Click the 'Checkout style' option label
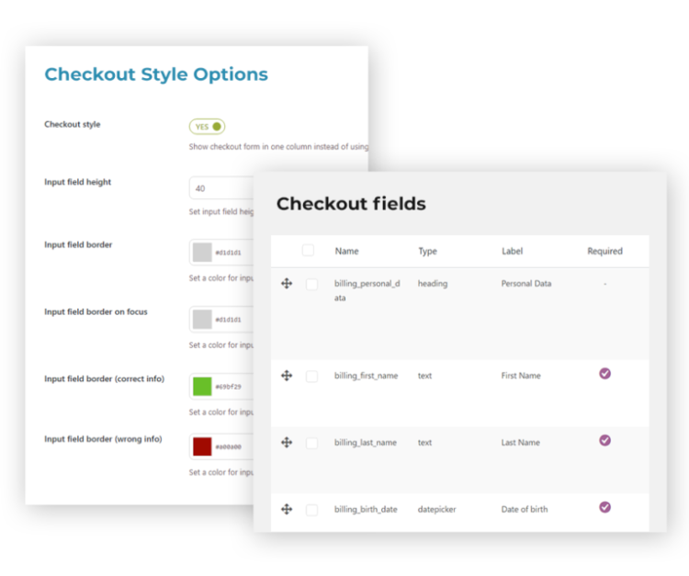Viewport: 689px width, 576px height. [x=73, y=124]
